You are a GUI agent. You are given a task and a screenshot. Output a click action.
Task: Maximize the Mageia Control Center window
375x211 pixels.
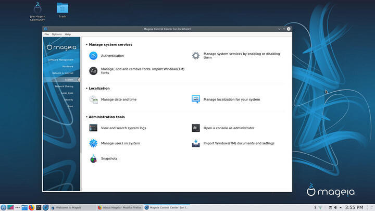[284, 29]
